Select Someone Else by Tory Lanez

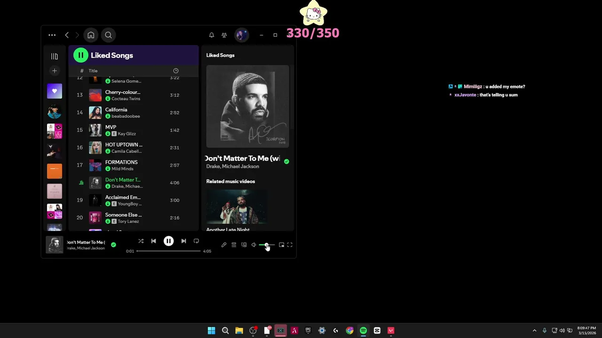click(134, 218)
